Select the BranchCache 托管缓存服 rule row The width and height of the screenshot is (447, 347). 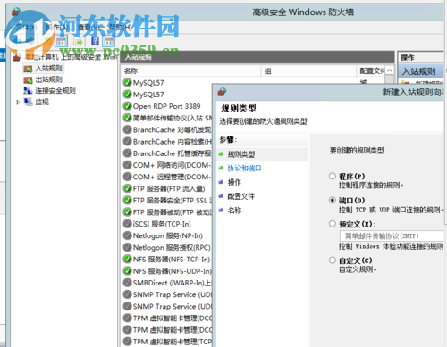pyautogui.click(x=167, y=153)
